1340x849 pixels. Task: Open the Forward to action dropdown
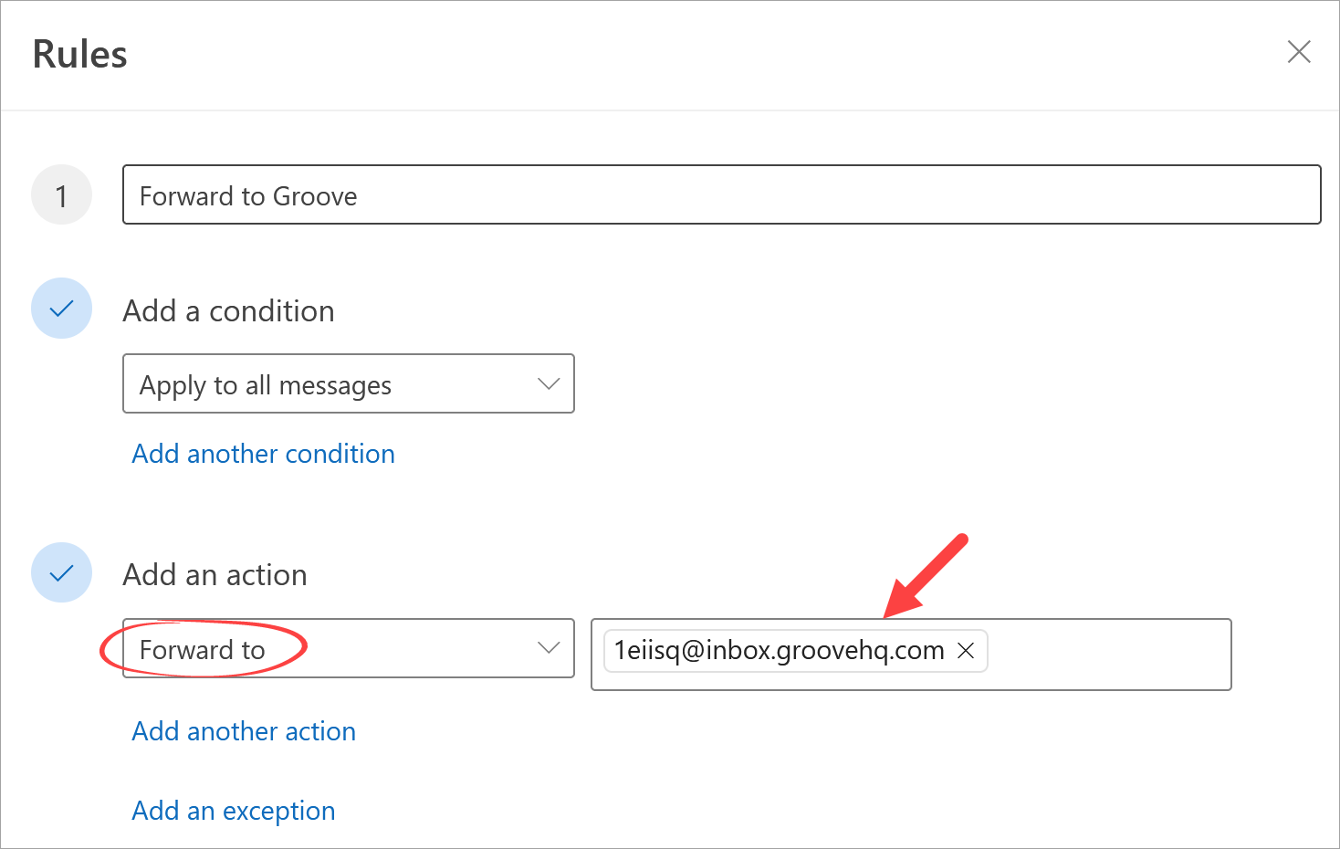pos(347,649)
